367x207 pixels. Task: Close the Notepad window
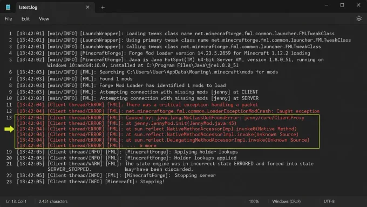coord(358,5)
